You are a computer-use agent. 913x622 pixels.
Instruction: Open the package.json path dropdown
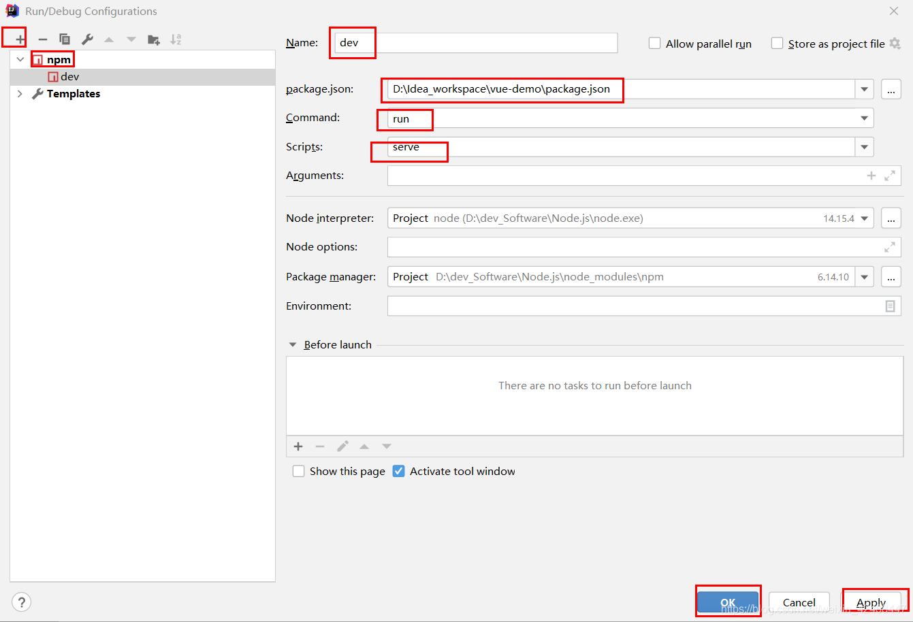click(x=865, y=89)
